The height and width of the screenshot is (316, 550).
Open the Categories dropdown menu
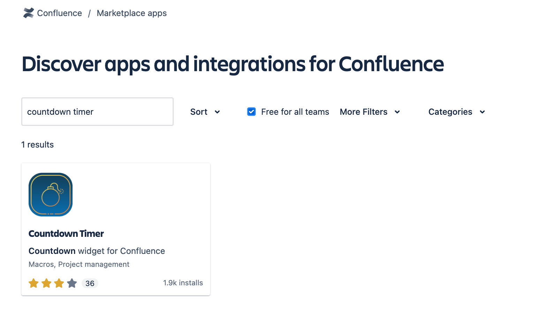click(x=450, y=112)
